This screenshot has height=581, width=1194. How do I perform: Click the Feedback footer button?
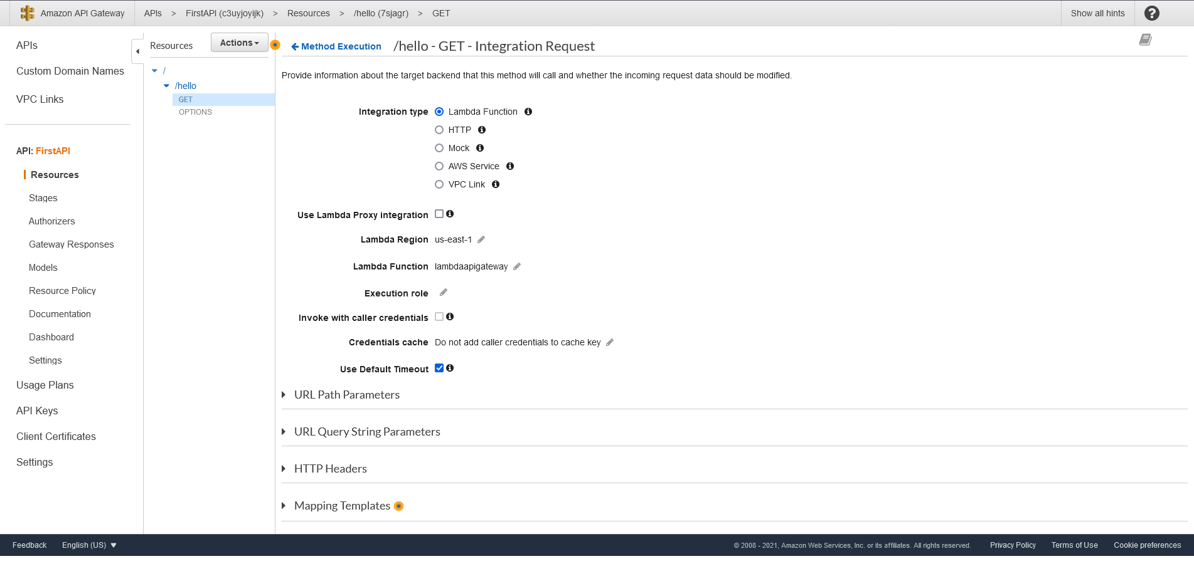pyautogui.click(x=29, y=545)
